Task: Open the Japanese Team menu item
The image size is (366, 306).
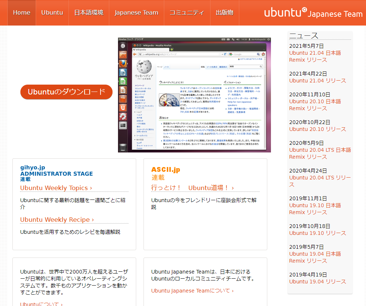Action: pyautogui.click(x=136, y=12)
